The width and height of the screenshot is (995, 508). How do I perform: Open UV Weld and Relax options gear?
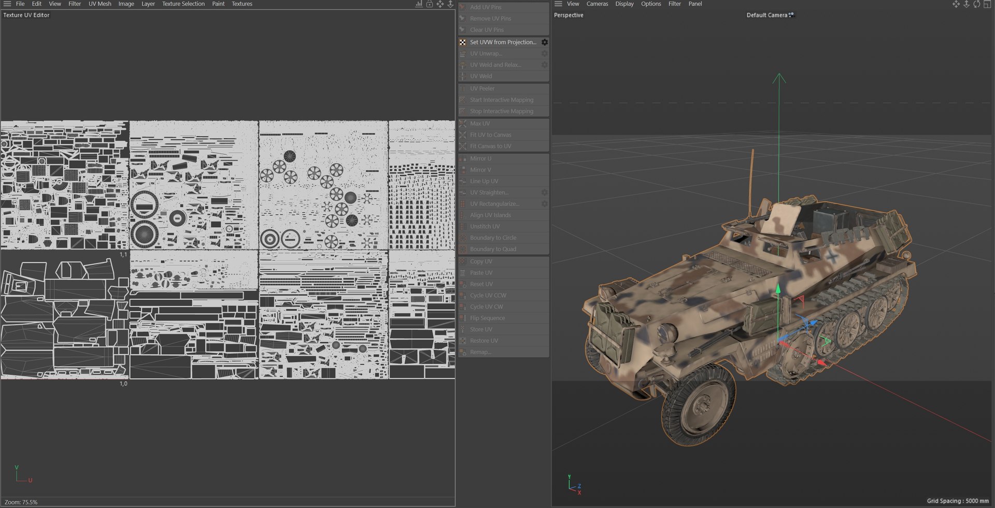[545, 65]
